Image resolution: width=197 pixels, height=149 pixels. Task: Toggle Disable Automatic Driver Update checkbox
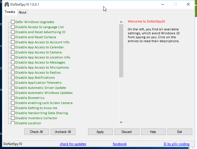coord(13,88)
